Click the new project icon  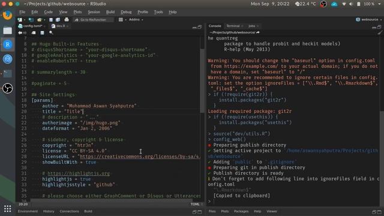pyautogui.click(x=31, y=20)
